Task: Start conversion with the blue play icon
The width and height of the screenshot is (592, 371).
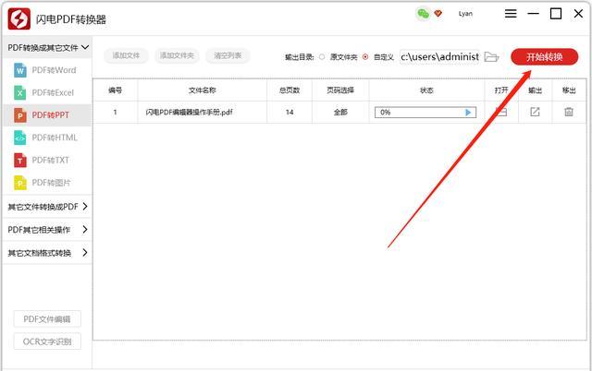Action: [468, 113]
